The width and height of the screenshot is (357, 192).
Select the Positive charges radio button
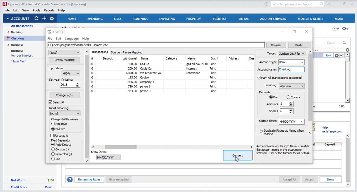53,129
